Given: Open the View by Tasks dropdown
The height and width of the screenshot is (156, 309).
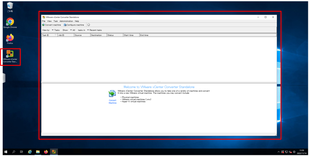Looking at the screenshot, I should click(56, 30).
